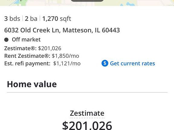Click the Home value section heading
Image resolution: width=174 pixels, height=130 pixels.
32,84
